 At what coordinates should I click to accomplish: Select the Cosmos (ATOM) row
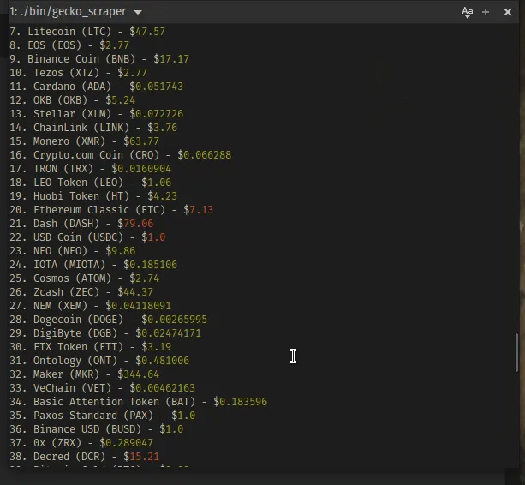(85, 278)
